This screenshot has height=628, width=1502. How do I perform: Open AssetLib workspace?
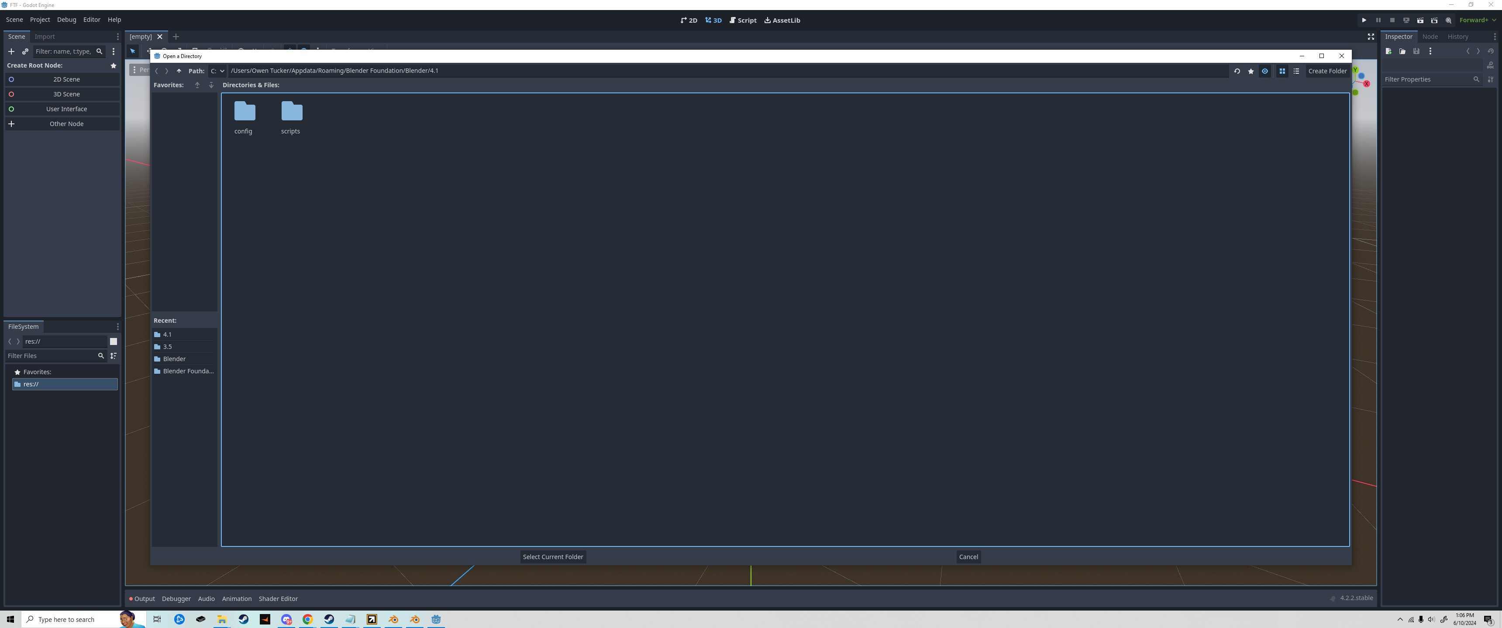click(x=782, y=20)
